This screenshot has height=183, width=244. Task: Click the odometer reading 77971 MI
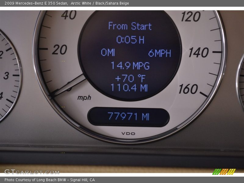pos(128,117)
